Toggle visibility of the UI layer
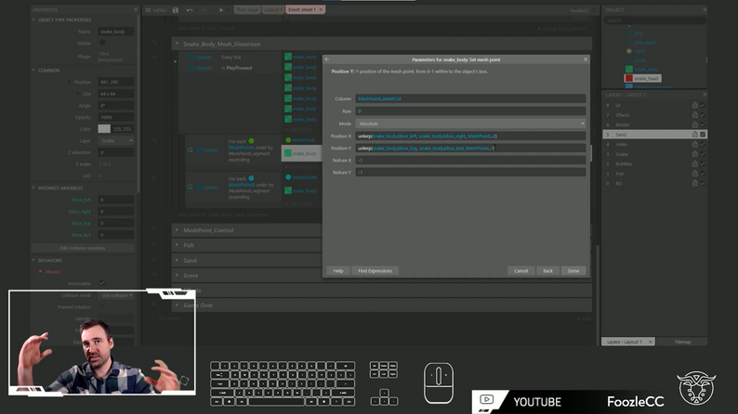Viewport: 738px width, 414px height. [703, 105]
